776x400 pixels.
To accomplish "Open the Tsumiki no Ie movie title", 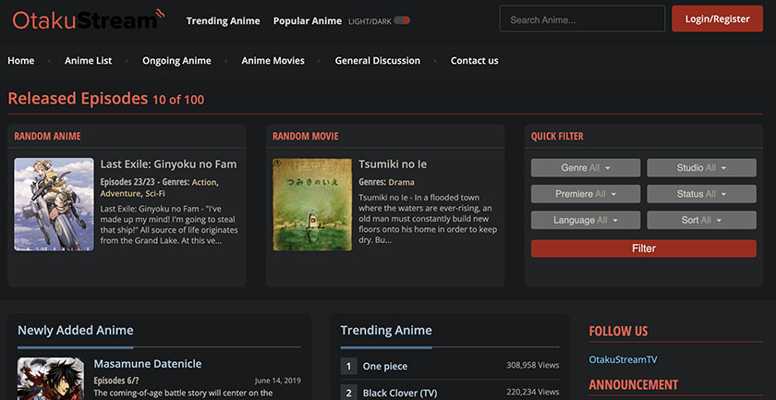I will click(393, 164).
